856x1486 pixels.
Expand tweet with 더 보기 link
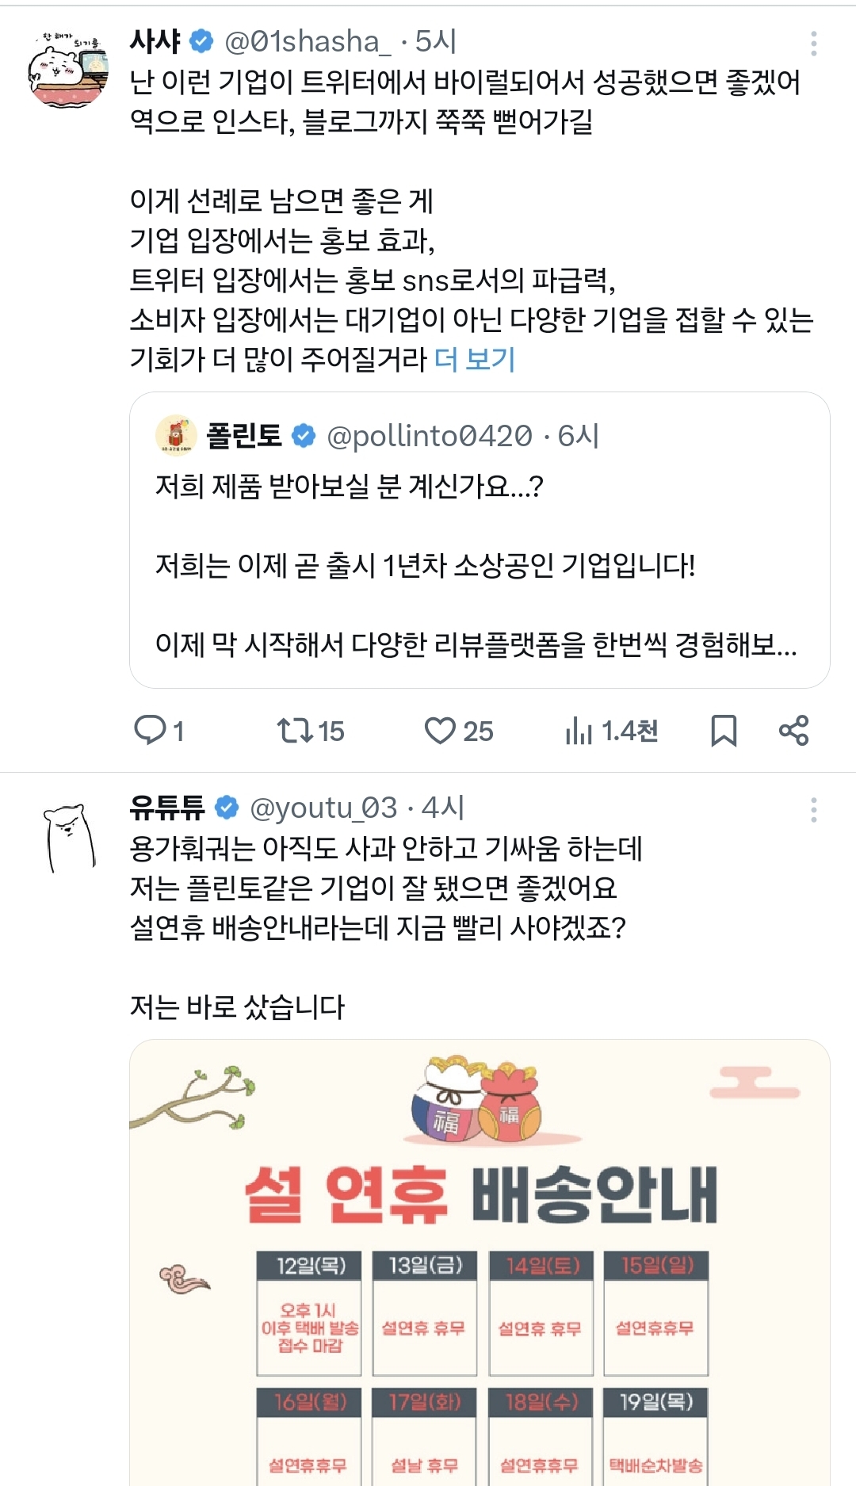[x=475, y=359]
